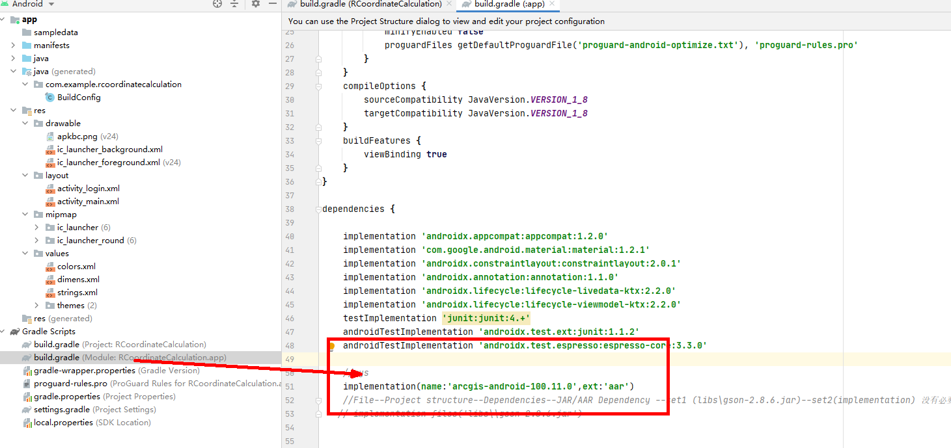Expand the ic_launcher (6) mipmap group
Viewport: 951px width, 448px height.
(x=37, y=228)
